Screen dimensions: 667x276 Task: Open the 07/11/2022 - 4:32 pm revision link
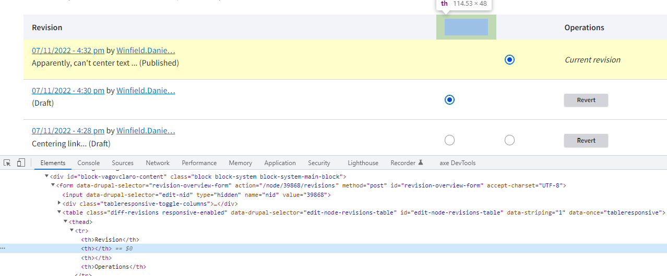coord(68,51)
